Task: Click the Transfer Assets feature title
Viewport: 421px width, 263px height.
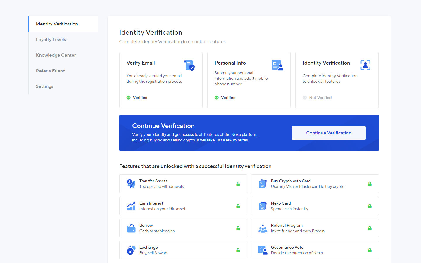Action: (x=153, y=181)
